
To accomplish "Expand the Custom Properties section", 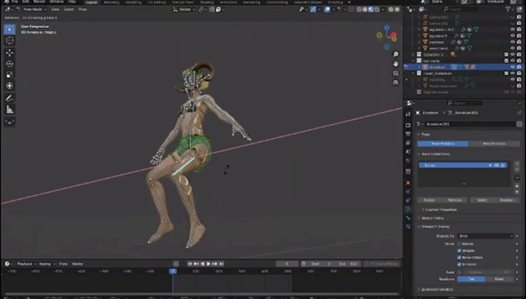I will pyautogui.click(x=441, y=210).
